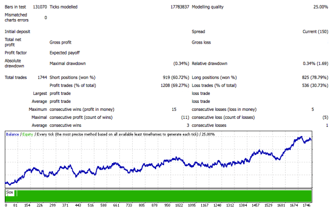
Task: Select the 'Bars in test' label
Action: click(15, 7)
